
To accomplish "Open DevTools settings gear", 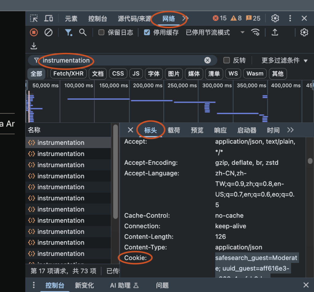I will [x=275, y=18].
